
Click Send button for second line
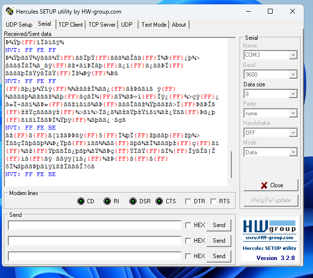click(x=219, y=241)
